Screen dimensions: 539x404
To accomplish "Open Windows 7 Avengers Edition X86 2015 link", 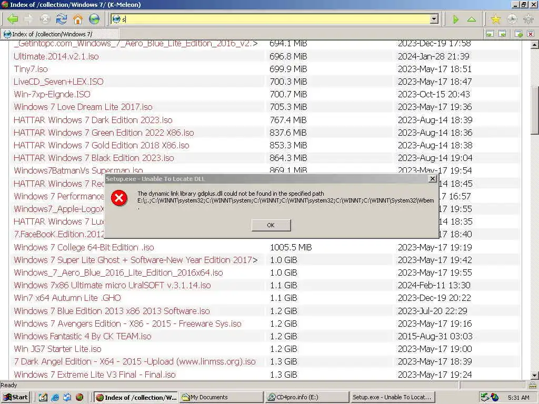I will click(127, 324).
